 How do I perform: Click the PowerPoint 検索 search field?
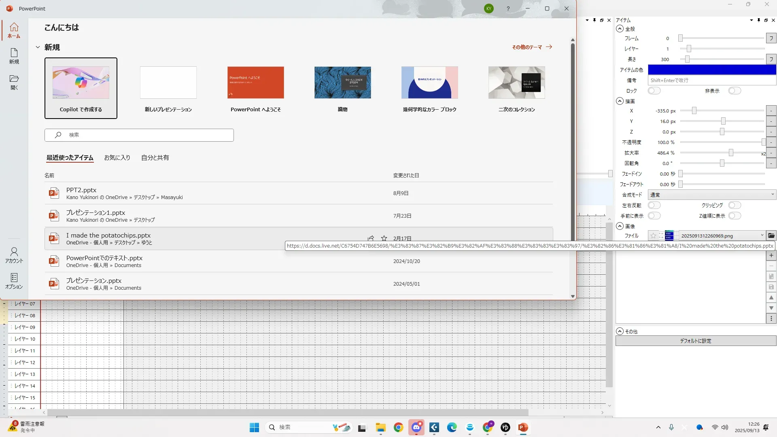(139, 135)
